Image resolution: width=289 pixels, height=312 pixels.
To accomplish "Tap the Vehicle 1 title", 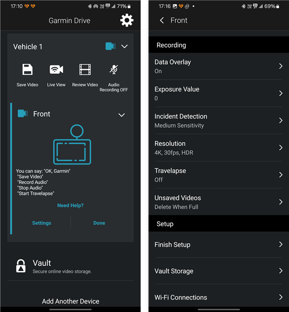I will tap(27, 47).
